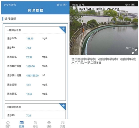Image resolution: width=139 pixels, height=128 pixels.
Task: Click the 实时数据 title bar
Action: [x=35, y=10]
